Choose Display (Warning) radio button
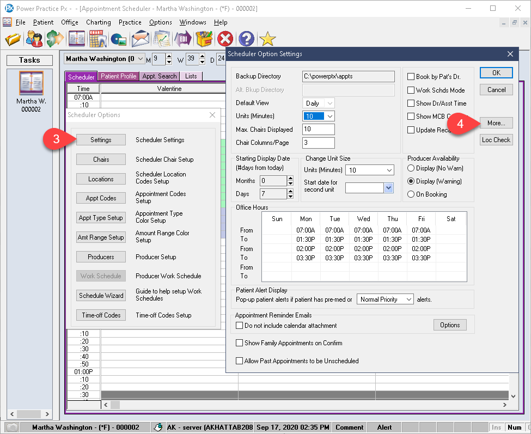 (411, 181)
